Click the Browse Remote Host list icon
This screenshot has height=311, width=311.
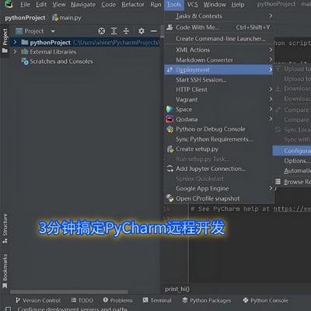[278, 182]
